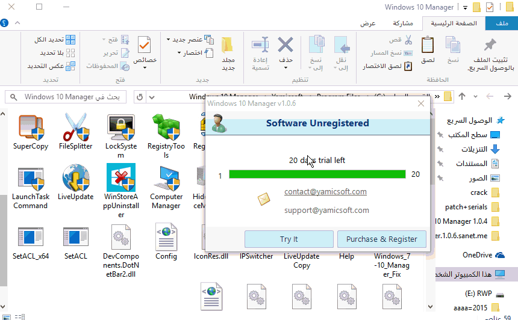The height and width of the screenshot is (320, 518).
Task: Expand the عنصر جديد dropdown
Action: pyautogui.click(x=189, y=39)
